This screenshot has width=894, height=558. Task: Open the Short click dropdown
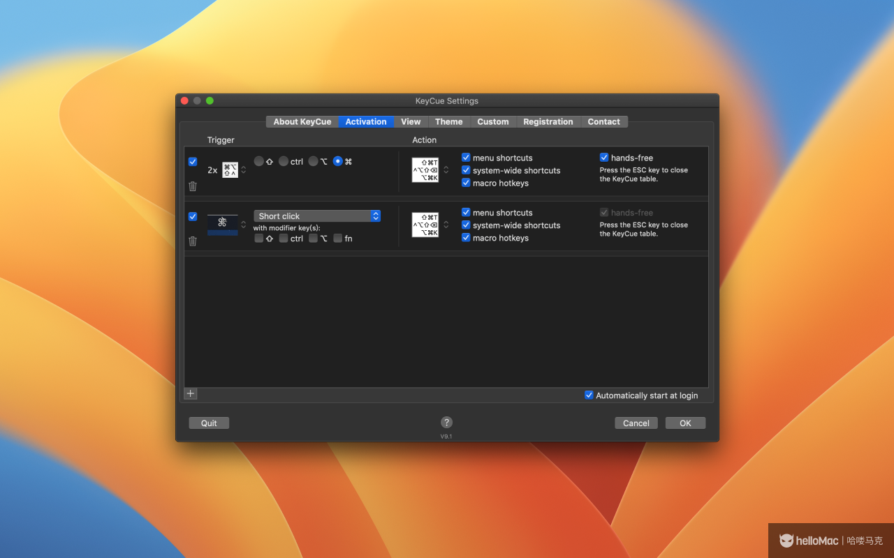pos(317,216)
